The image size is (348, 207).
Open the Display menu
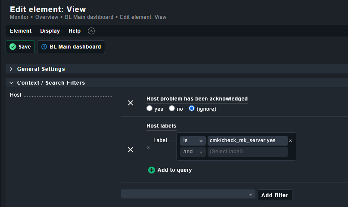tap(50, 31)
